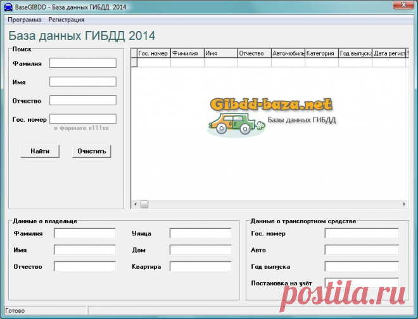Screen dimensions: 418x319
Task: Select the Фимилия column header
Action: 187,53
